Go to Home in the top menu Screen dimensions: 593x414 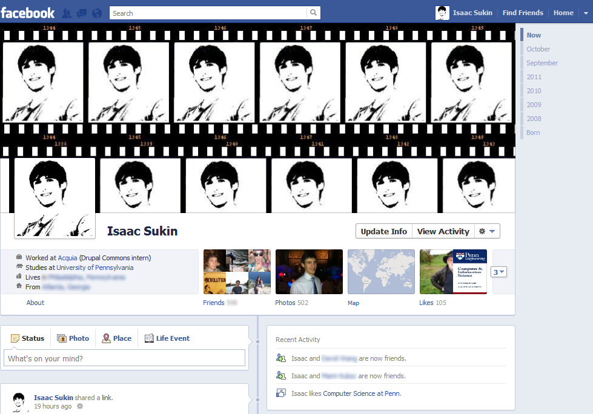[x=563, y=12]
